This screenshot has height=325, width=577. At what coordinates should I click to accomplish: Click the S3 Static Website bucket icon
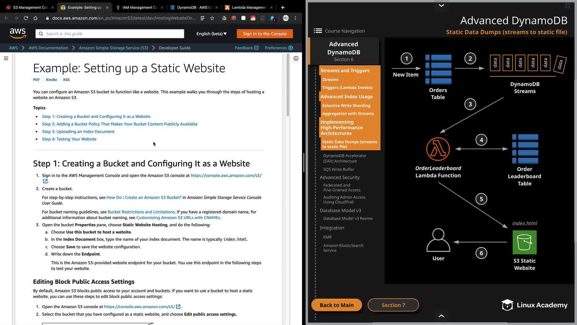tap(524, 242)
